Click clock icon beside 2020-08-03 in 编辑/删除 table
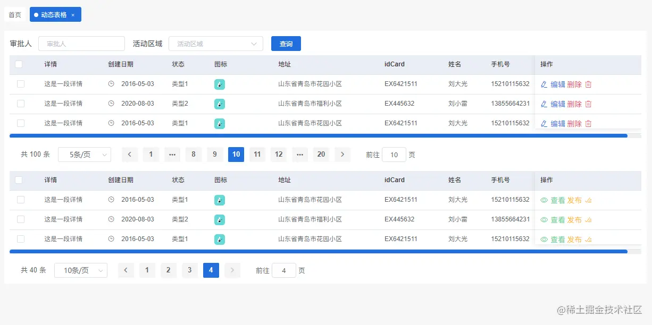Viewport: 652px width, 325px height. [x=111, y=104]
